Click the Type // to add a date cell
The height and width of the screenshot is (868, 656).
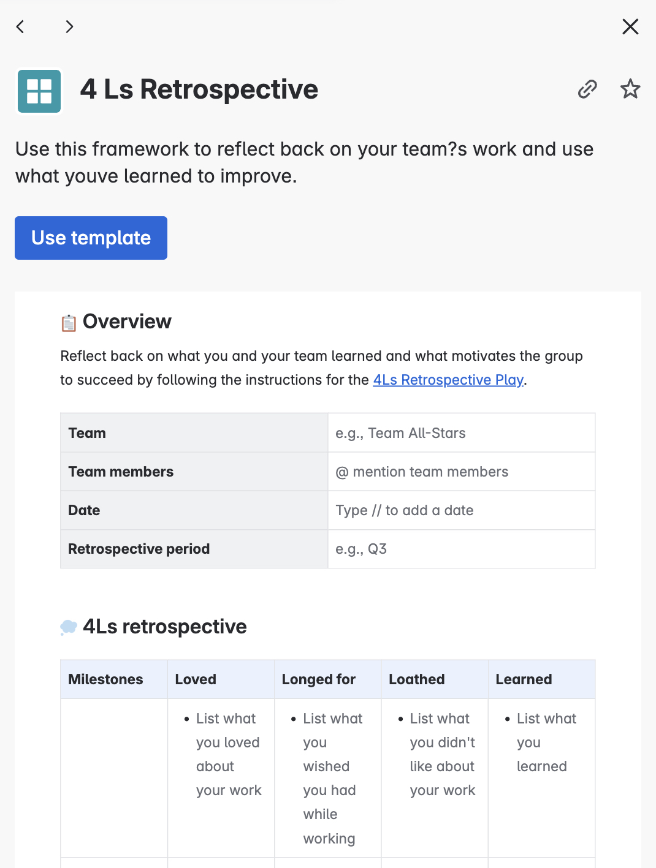click(x=462, y=510)
